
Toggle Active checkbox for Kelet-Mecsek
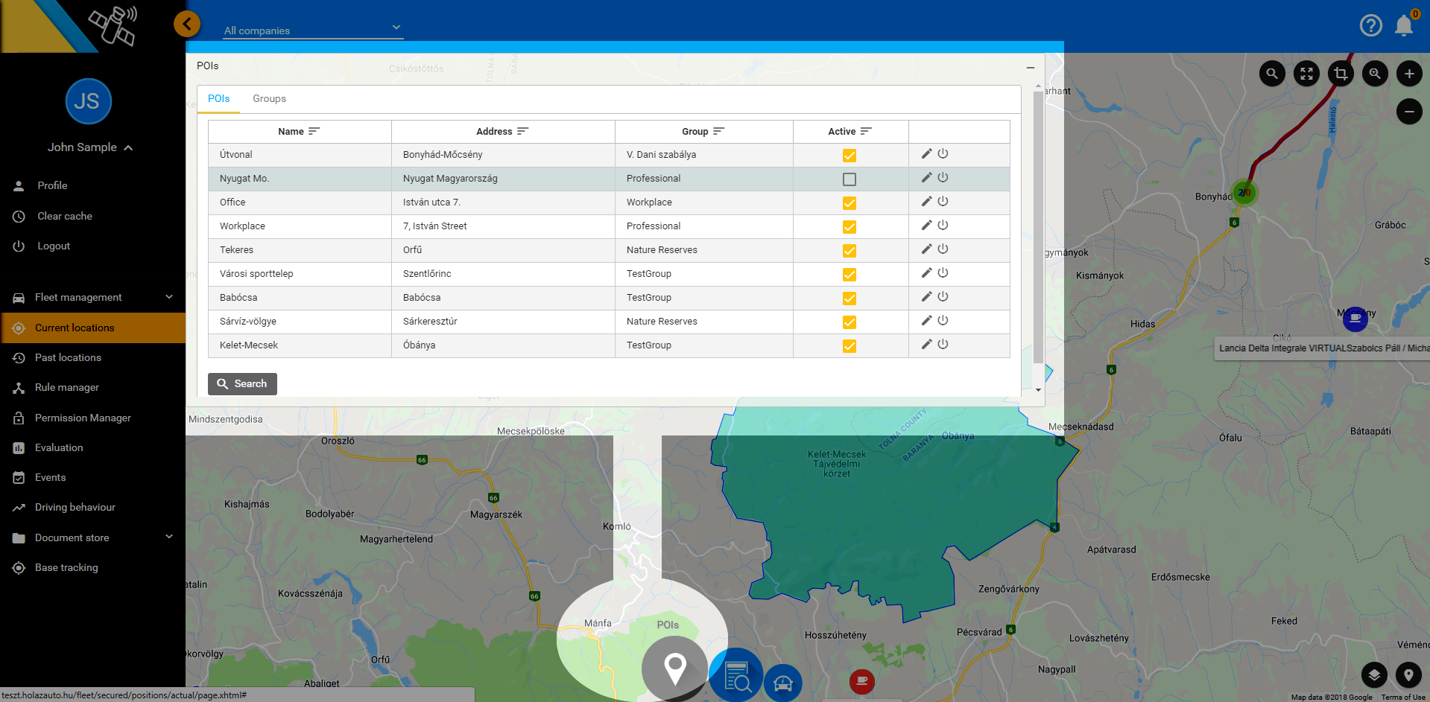849,346
